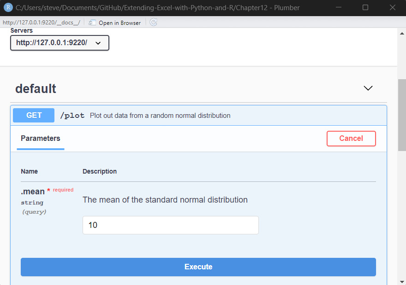Click the refresh viewer icon

click(153, 23)
